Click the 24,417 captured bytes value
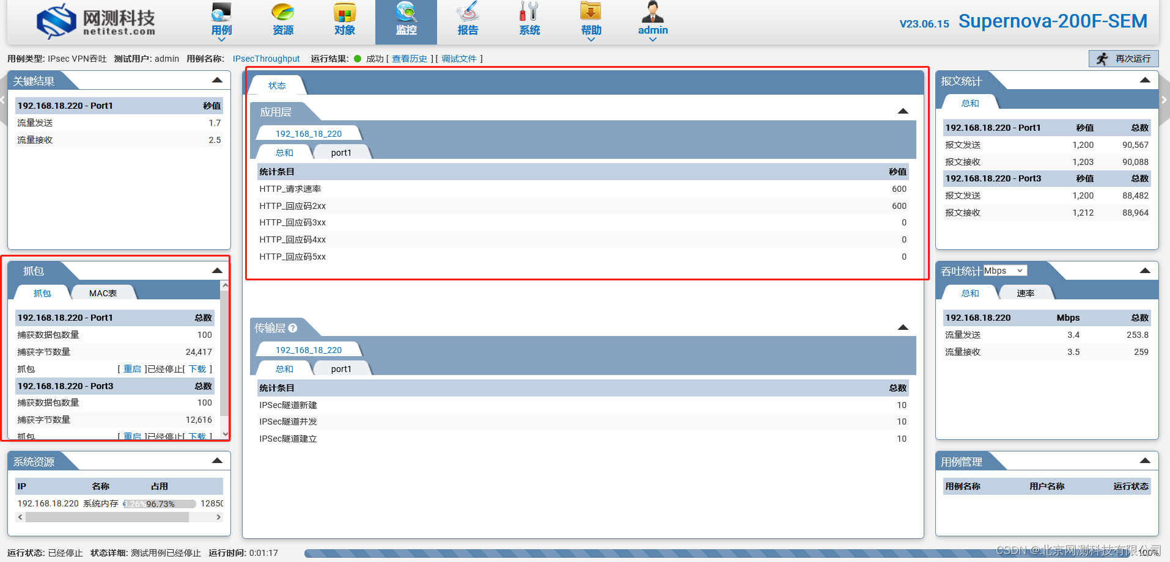Viewport: 1170px width, 562px height. coord(199,352)
